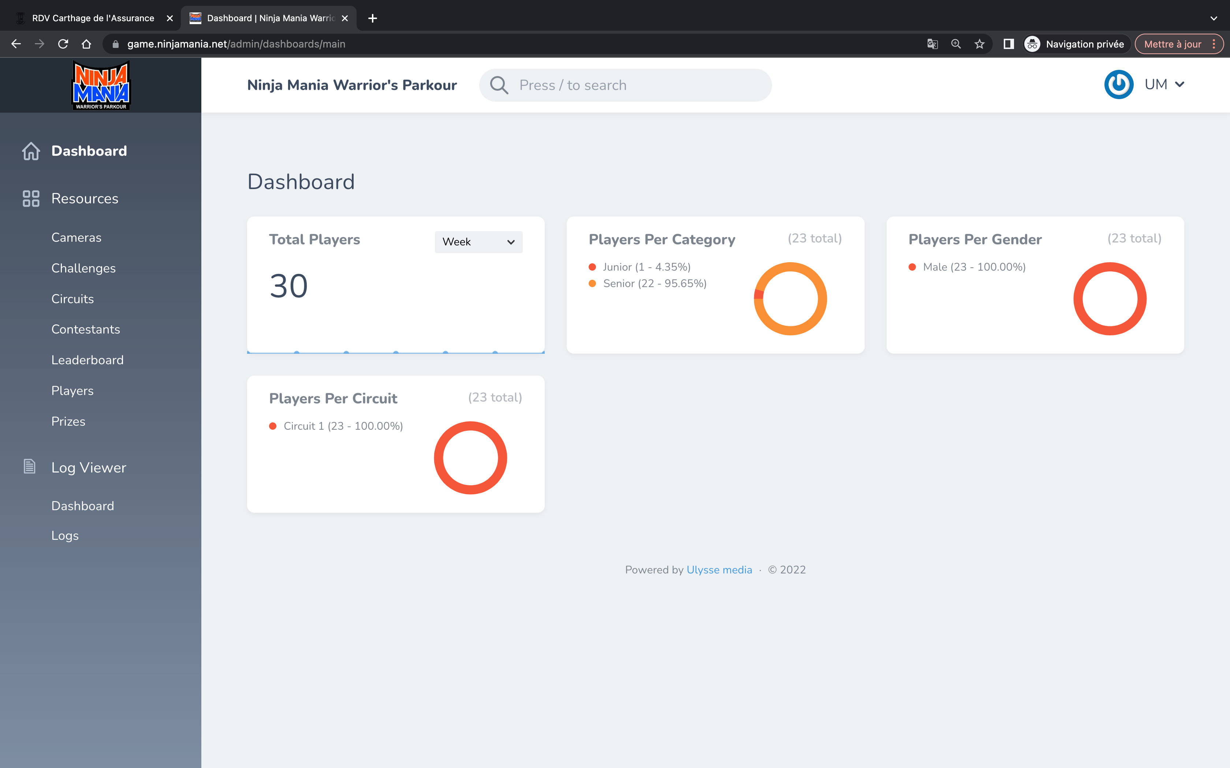Image resolution: width=1230 pixels, height=768 pixels.
Task: Open the Chrome three-dot menu
Action: tap(1214, 44)
